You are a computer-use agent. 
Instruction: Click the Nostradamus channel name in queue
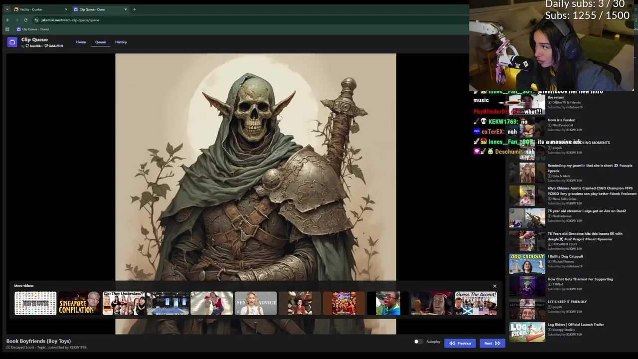click(562, 216)
